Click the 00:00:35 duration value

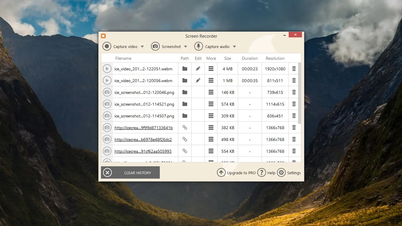(250, 81)
